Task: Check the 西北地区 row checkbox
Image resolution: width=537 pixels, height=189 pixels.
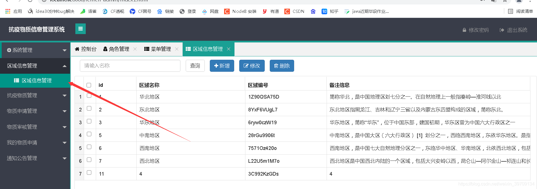Action: (89, 160)
